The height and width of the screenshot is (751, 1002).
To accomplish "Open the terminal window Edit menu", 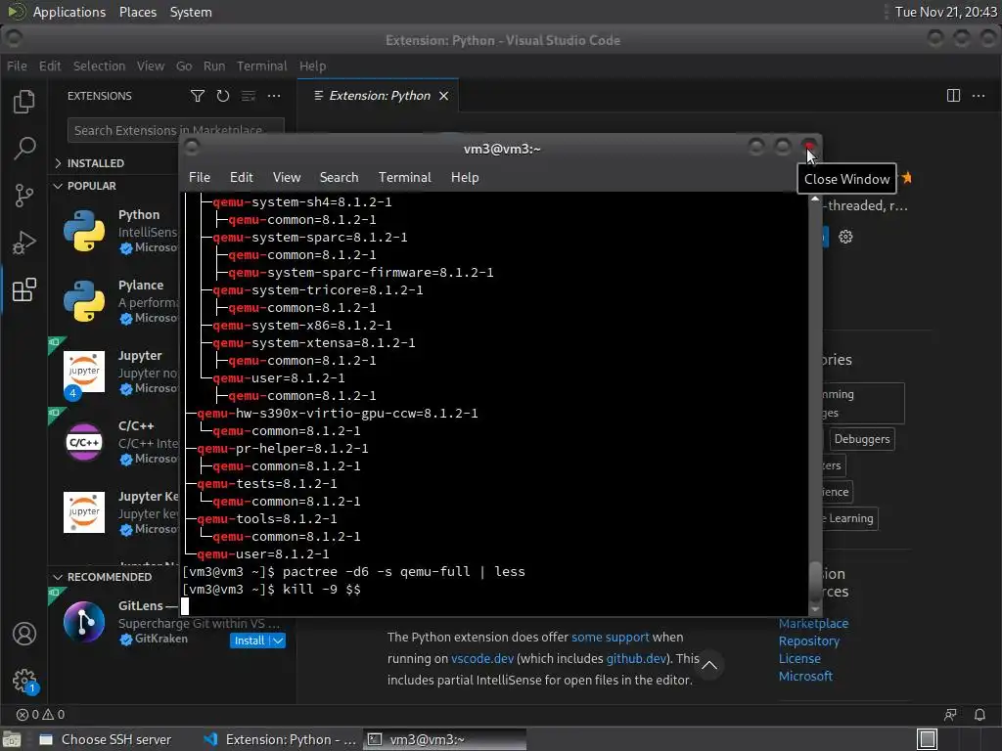I will click(241, 178).
